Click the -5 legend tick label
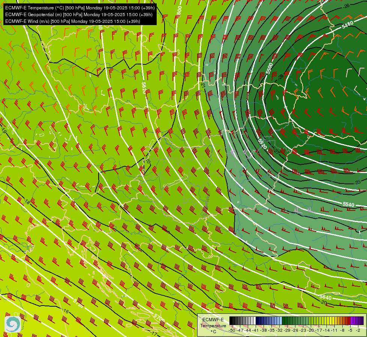The height and width of the screenshot is (337, 367). pos(350,330)
